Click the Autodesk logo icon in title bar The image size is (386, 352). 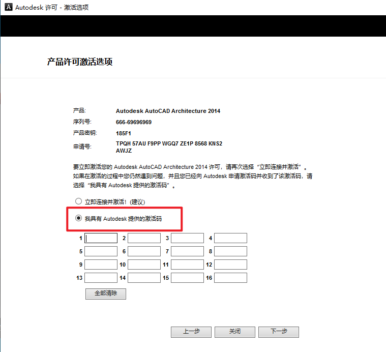pos(8,8)
